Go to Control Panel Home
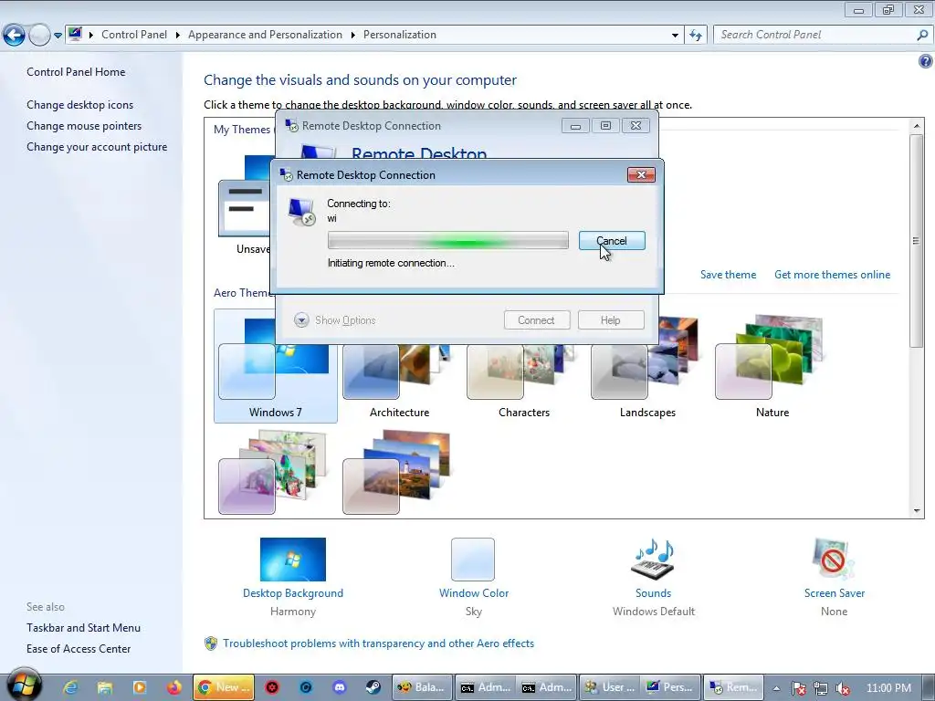The height and width of the screenshot is (701, 935). click(x=76, y=72)
